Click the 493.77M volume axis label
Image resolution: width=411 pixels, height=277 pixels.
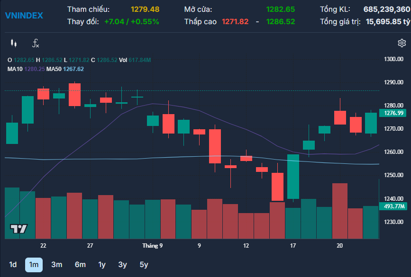394,206
